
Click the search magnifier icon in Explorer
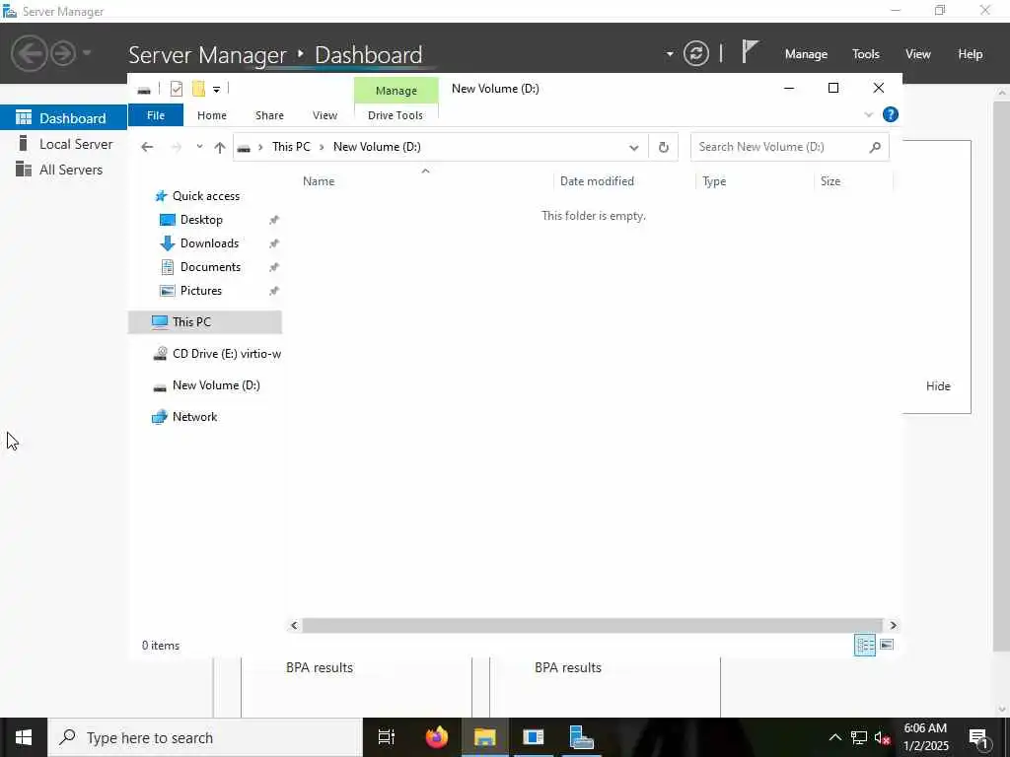[x=875, y=148]
